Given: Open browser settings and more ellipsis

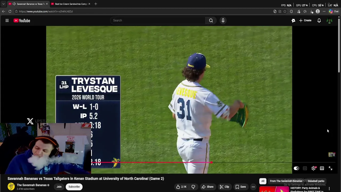Looking at the screenshot, I should [324, 11].
